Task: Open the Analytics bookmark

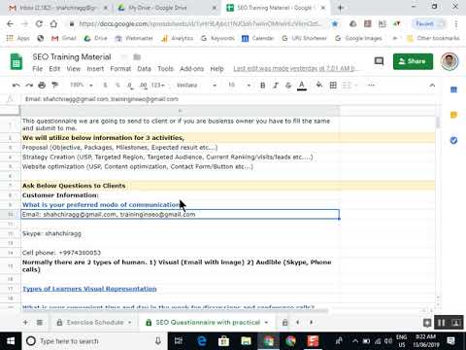Action: (178, 38)
